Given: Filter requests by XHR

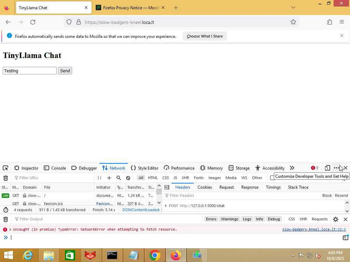Looking at the screenshot, I should (185, 178).
